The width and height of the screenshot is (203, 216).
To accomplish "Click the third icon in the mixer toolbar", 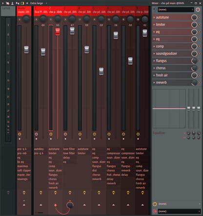I will (x=12, y=3).
